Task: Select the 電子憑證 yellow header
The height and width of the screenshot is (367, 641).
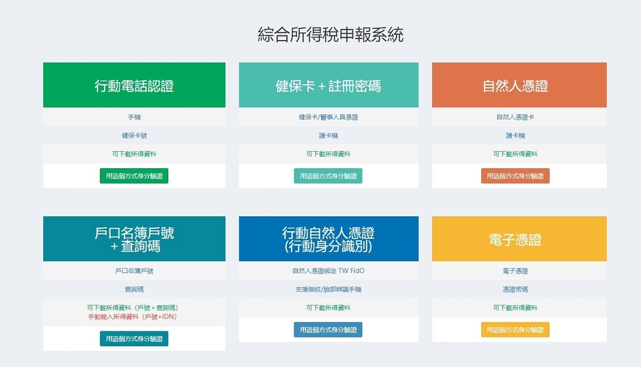Action: [x=519, y=239]
